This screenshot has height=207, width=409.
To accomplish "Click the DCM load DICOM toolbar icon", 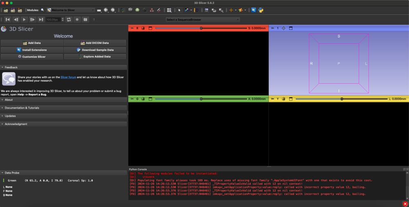I will (x=13, y=10).
